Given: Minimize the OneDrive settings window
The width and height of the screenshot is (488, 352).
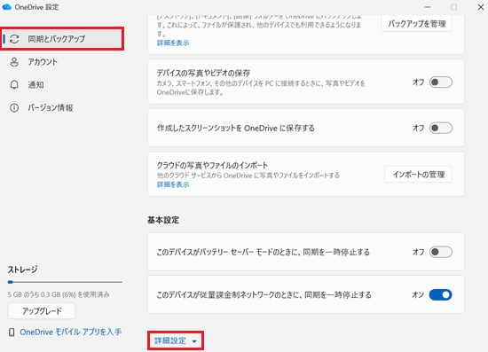Looking at the screenshot, I should click(x=428, y=7).
